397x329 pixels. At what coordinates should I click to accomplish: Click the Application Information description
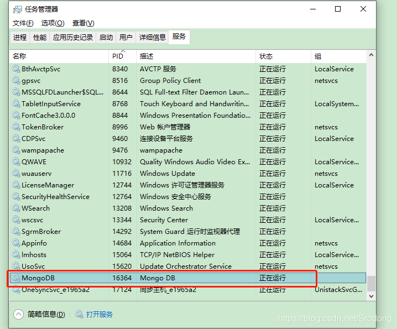(x=177, y=243)
